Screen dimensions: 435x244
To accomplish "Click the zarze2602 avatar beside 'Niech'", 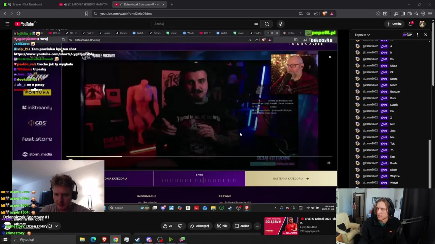I will [x=357, y=85].
